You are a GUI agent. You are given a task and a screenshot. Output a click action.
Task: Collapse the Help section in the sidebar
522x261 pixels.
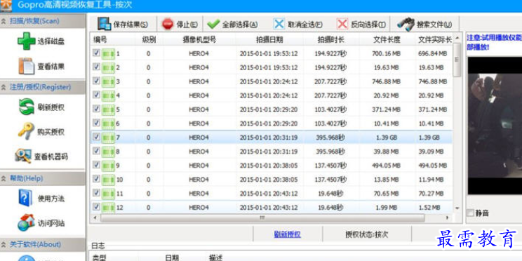pyautogui.click(x=4, y=179)
